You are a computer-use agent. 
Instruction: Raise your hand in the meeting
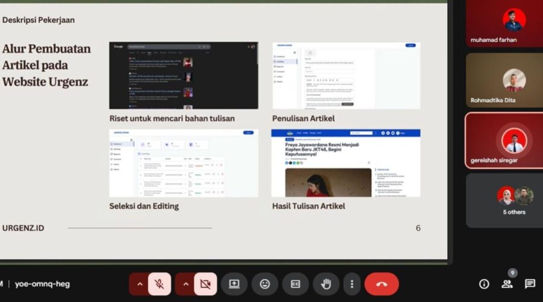326,284
